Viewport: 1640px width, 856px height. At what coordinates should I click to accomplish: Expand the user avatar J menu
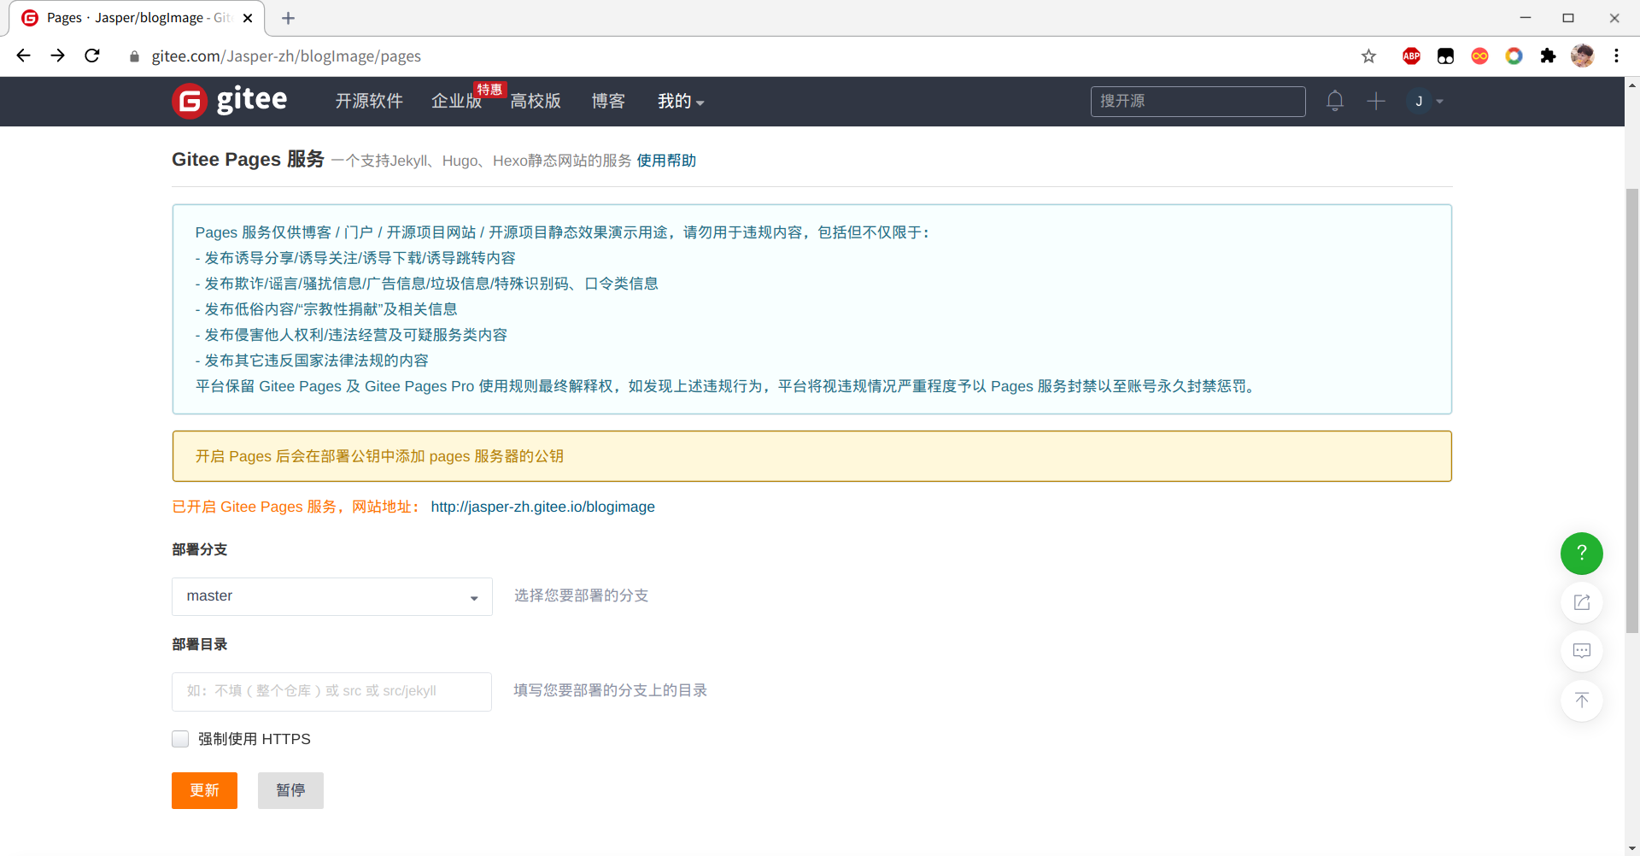coord(1425,101)
